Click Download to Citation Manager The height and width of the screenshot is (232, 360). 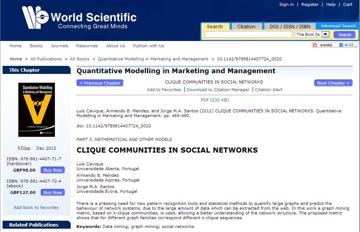218,90
